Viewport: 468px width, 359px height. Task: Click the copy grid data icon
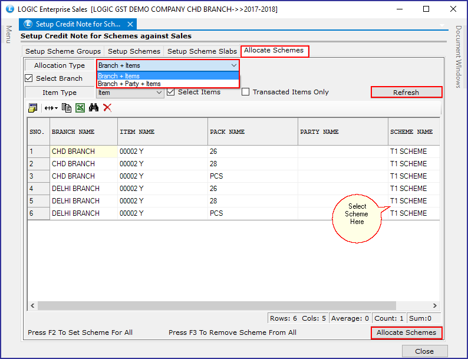pos(66,108)
